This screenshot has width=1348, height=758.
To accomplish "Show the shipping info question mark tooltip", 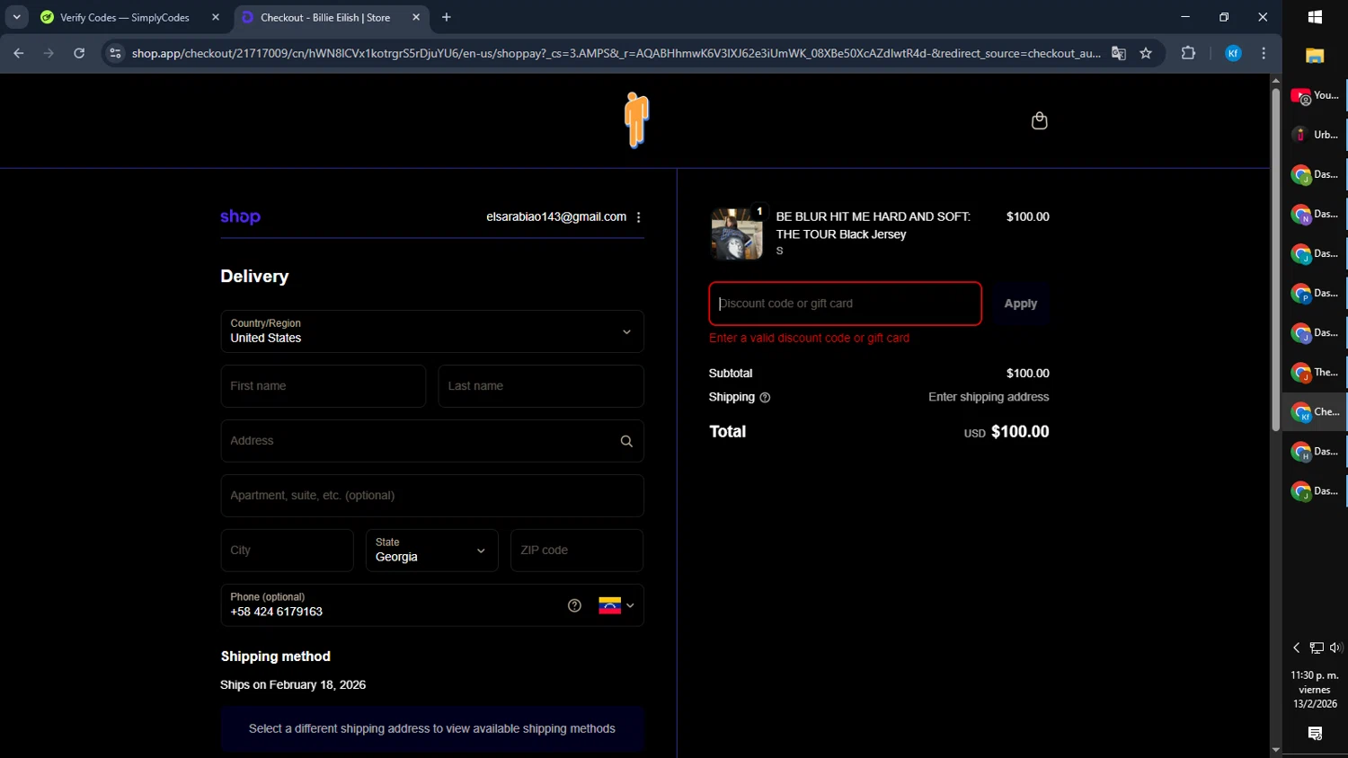I will [765, 397].
